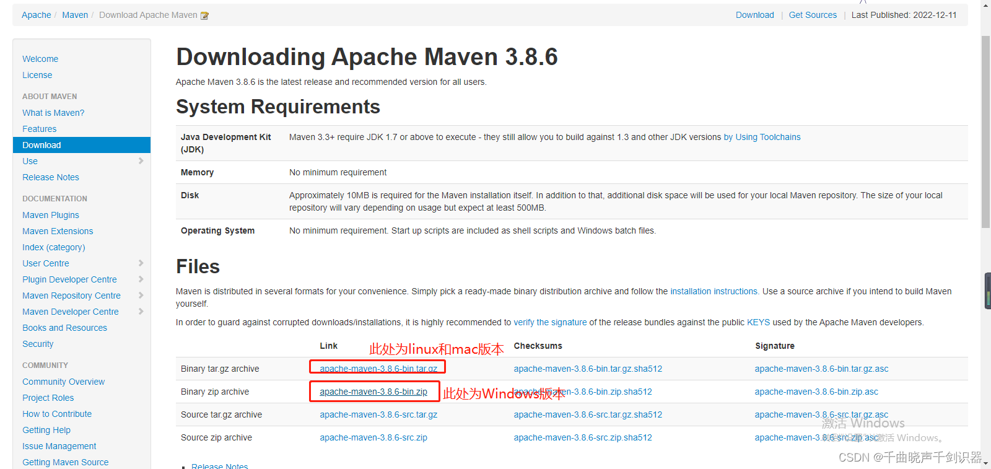Click 'Source tar.gz archive' row label
The image size is (991, 469).
coord(221,414)
